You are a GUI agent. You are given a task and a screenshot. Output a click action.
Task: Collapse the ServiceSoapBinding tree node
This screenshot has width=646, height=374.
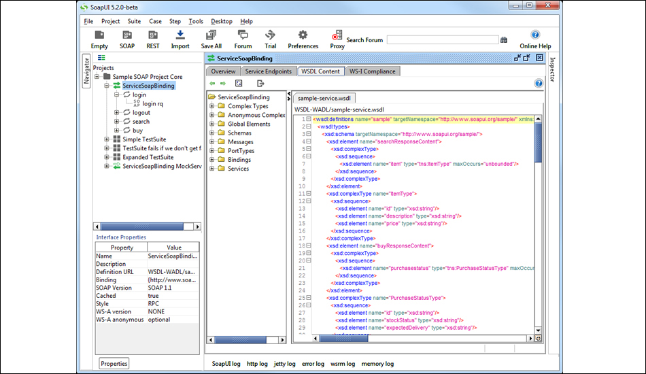point(107,86)
